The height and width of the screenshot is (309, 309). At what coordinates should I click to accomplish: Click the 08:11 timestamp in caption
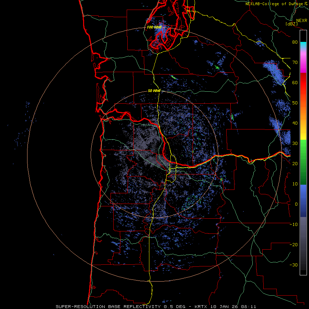(x=249, y=307)
